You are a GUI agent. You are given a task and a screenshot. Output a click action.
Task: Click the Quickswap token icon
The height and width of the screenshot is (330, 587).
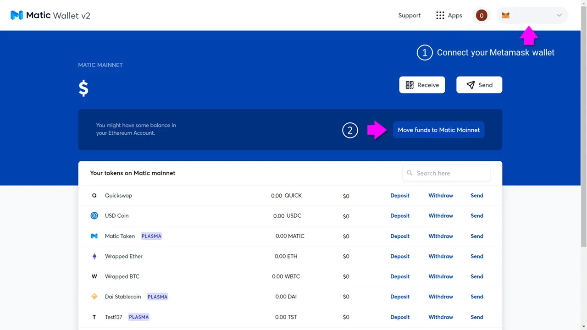(x=94, y=196)
